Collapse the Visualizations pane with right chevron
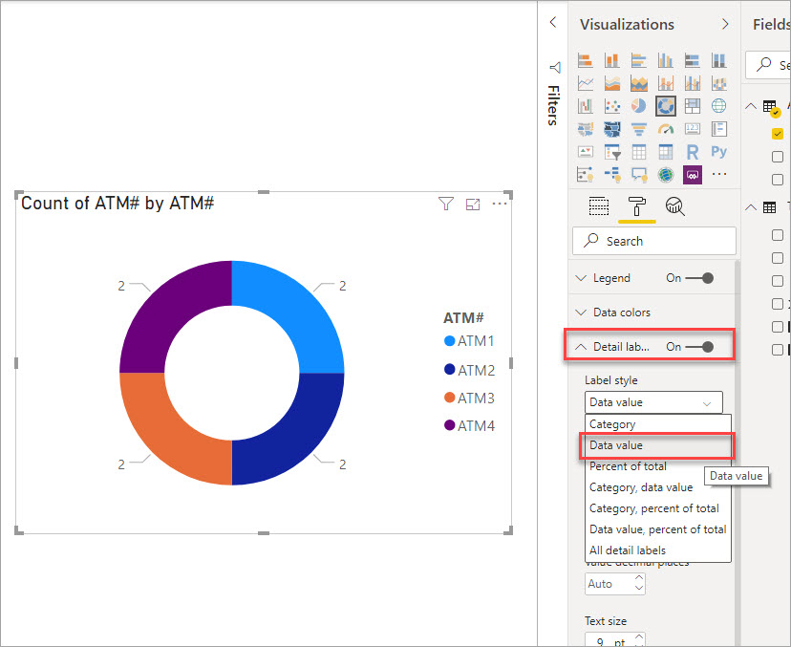Screen dimensions: 791x647 coord(725,24)
